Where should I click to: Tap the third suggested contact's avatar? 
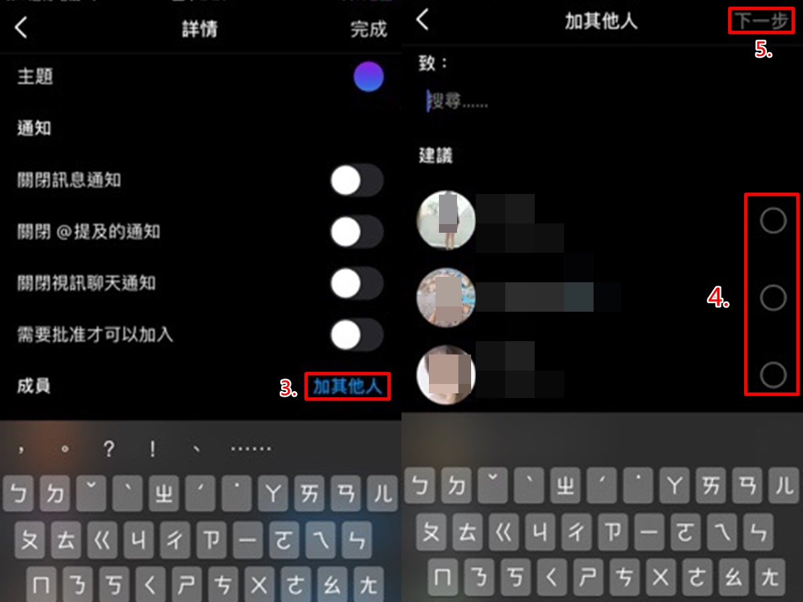pos(446,375)
